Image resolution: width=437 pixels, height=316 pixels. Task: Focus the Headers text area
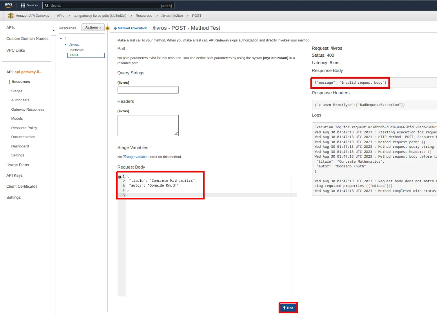coord(148,126)
